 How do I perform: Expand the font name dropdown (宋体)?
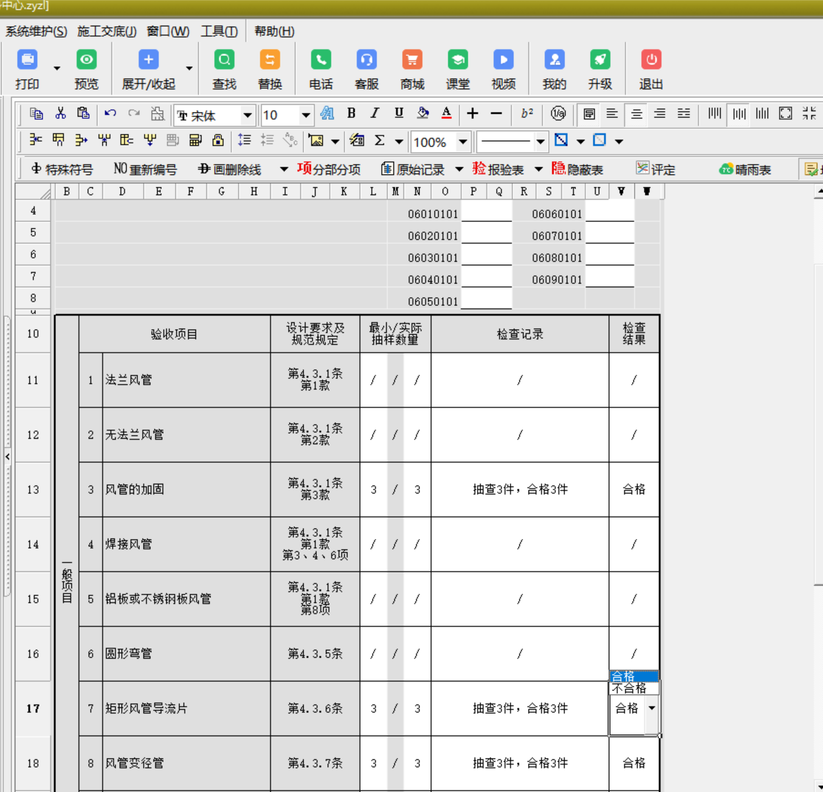point(247,115)
